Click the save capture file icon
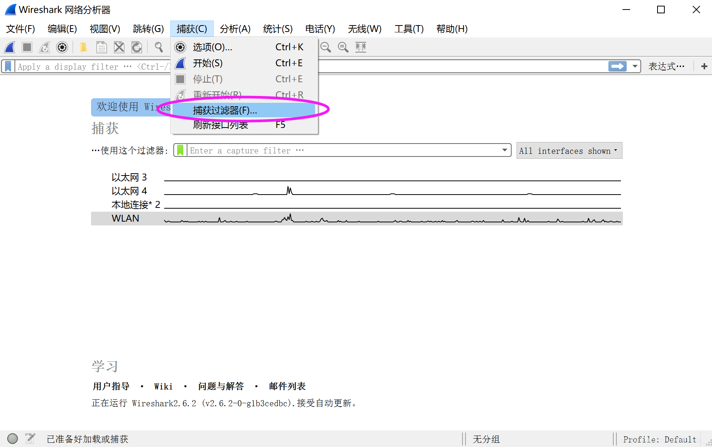Image resolution: width=712 pixels, height=447 pixels. [x=101, y=47]
